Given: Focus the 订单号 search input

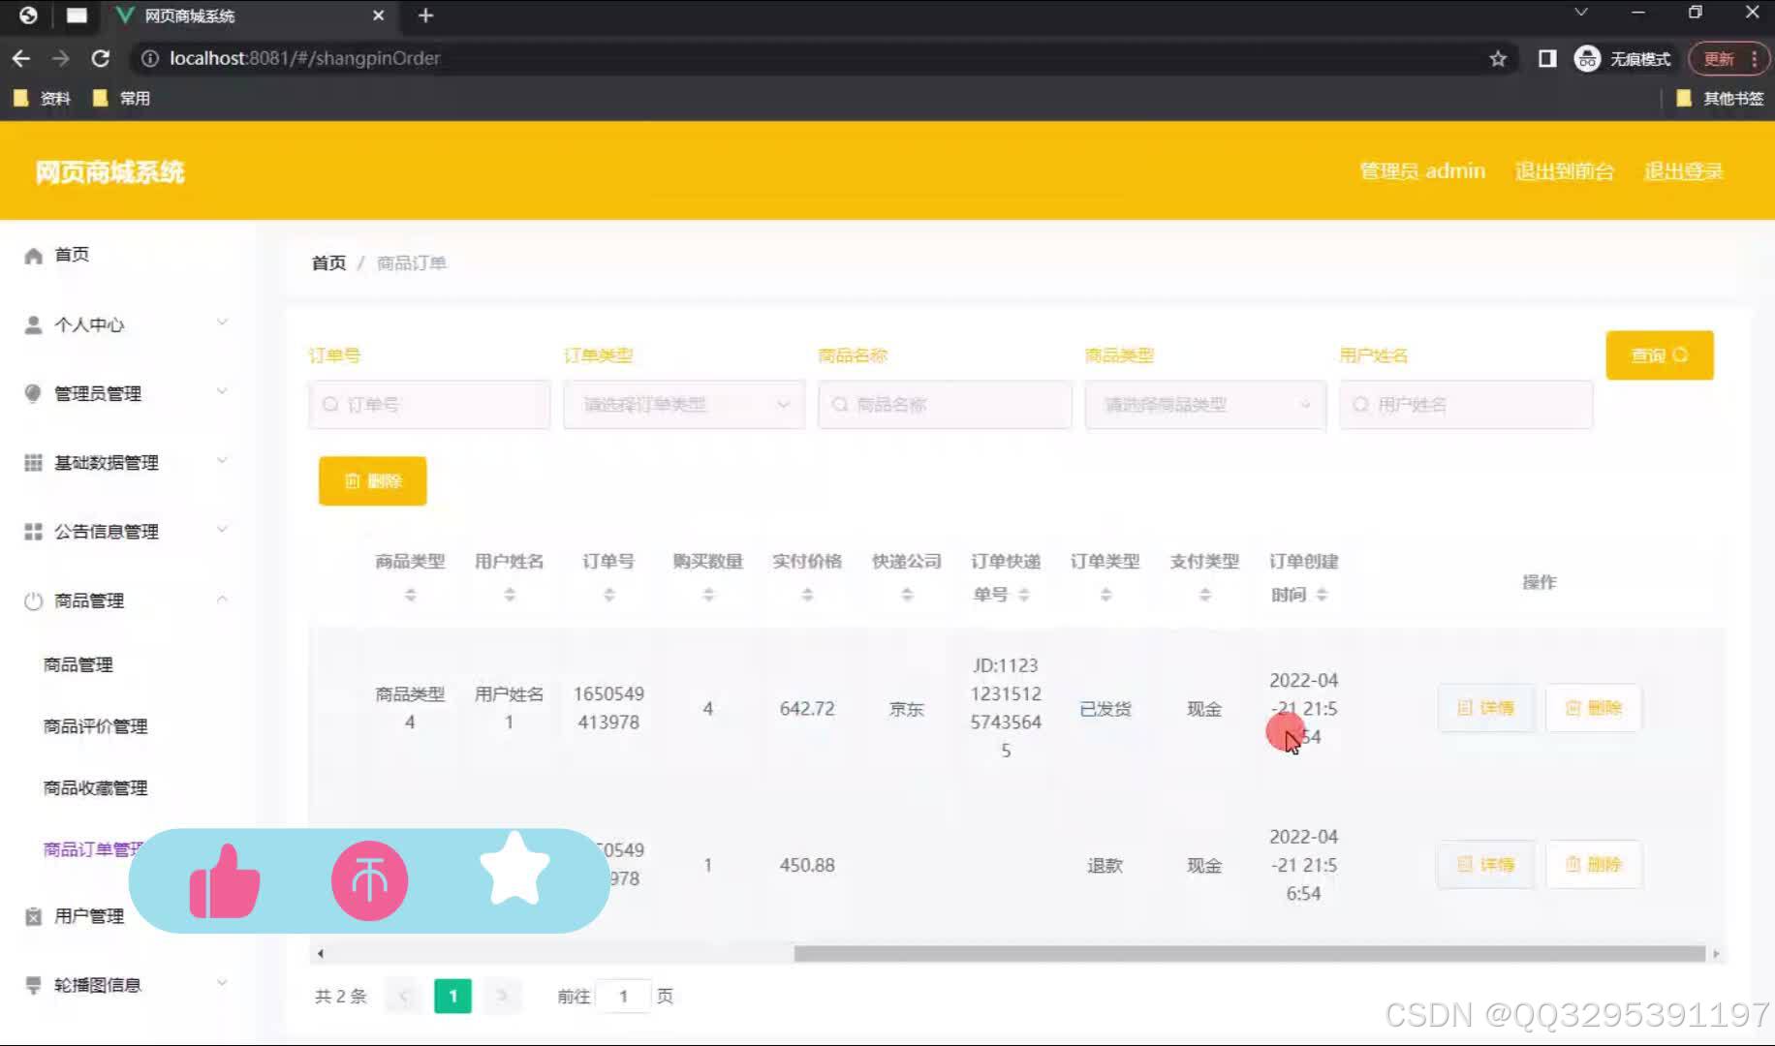Looking at the screenshot, I should (429, 405).
